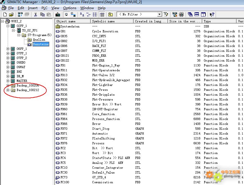244x185 pixels.
Task: Click the Simulate Modules toolbar icon
Action: pyautogui.click(x=175, y=15)
